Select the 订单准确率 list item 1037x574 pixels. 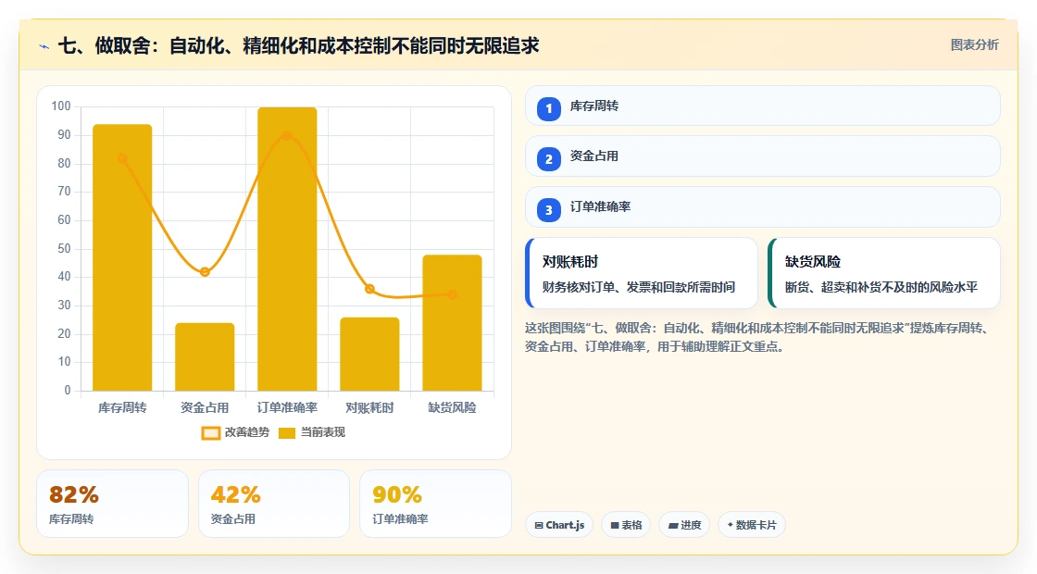point(763,207)
